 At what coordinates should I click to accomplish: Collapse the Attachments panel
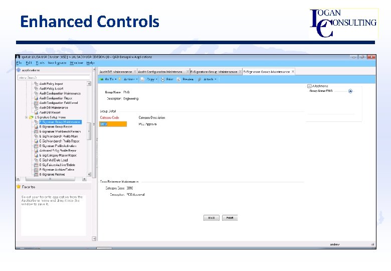[x=309, y=86]
